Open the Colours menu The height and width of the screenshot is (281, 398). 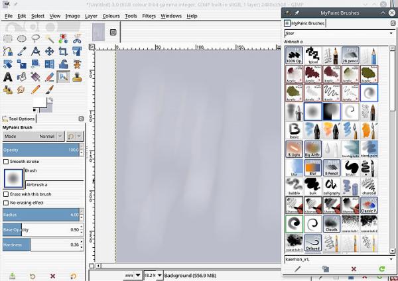click(x=111, y=16)
